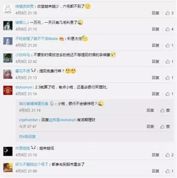Click the @我是seokangA mention link

coord(63,120)
